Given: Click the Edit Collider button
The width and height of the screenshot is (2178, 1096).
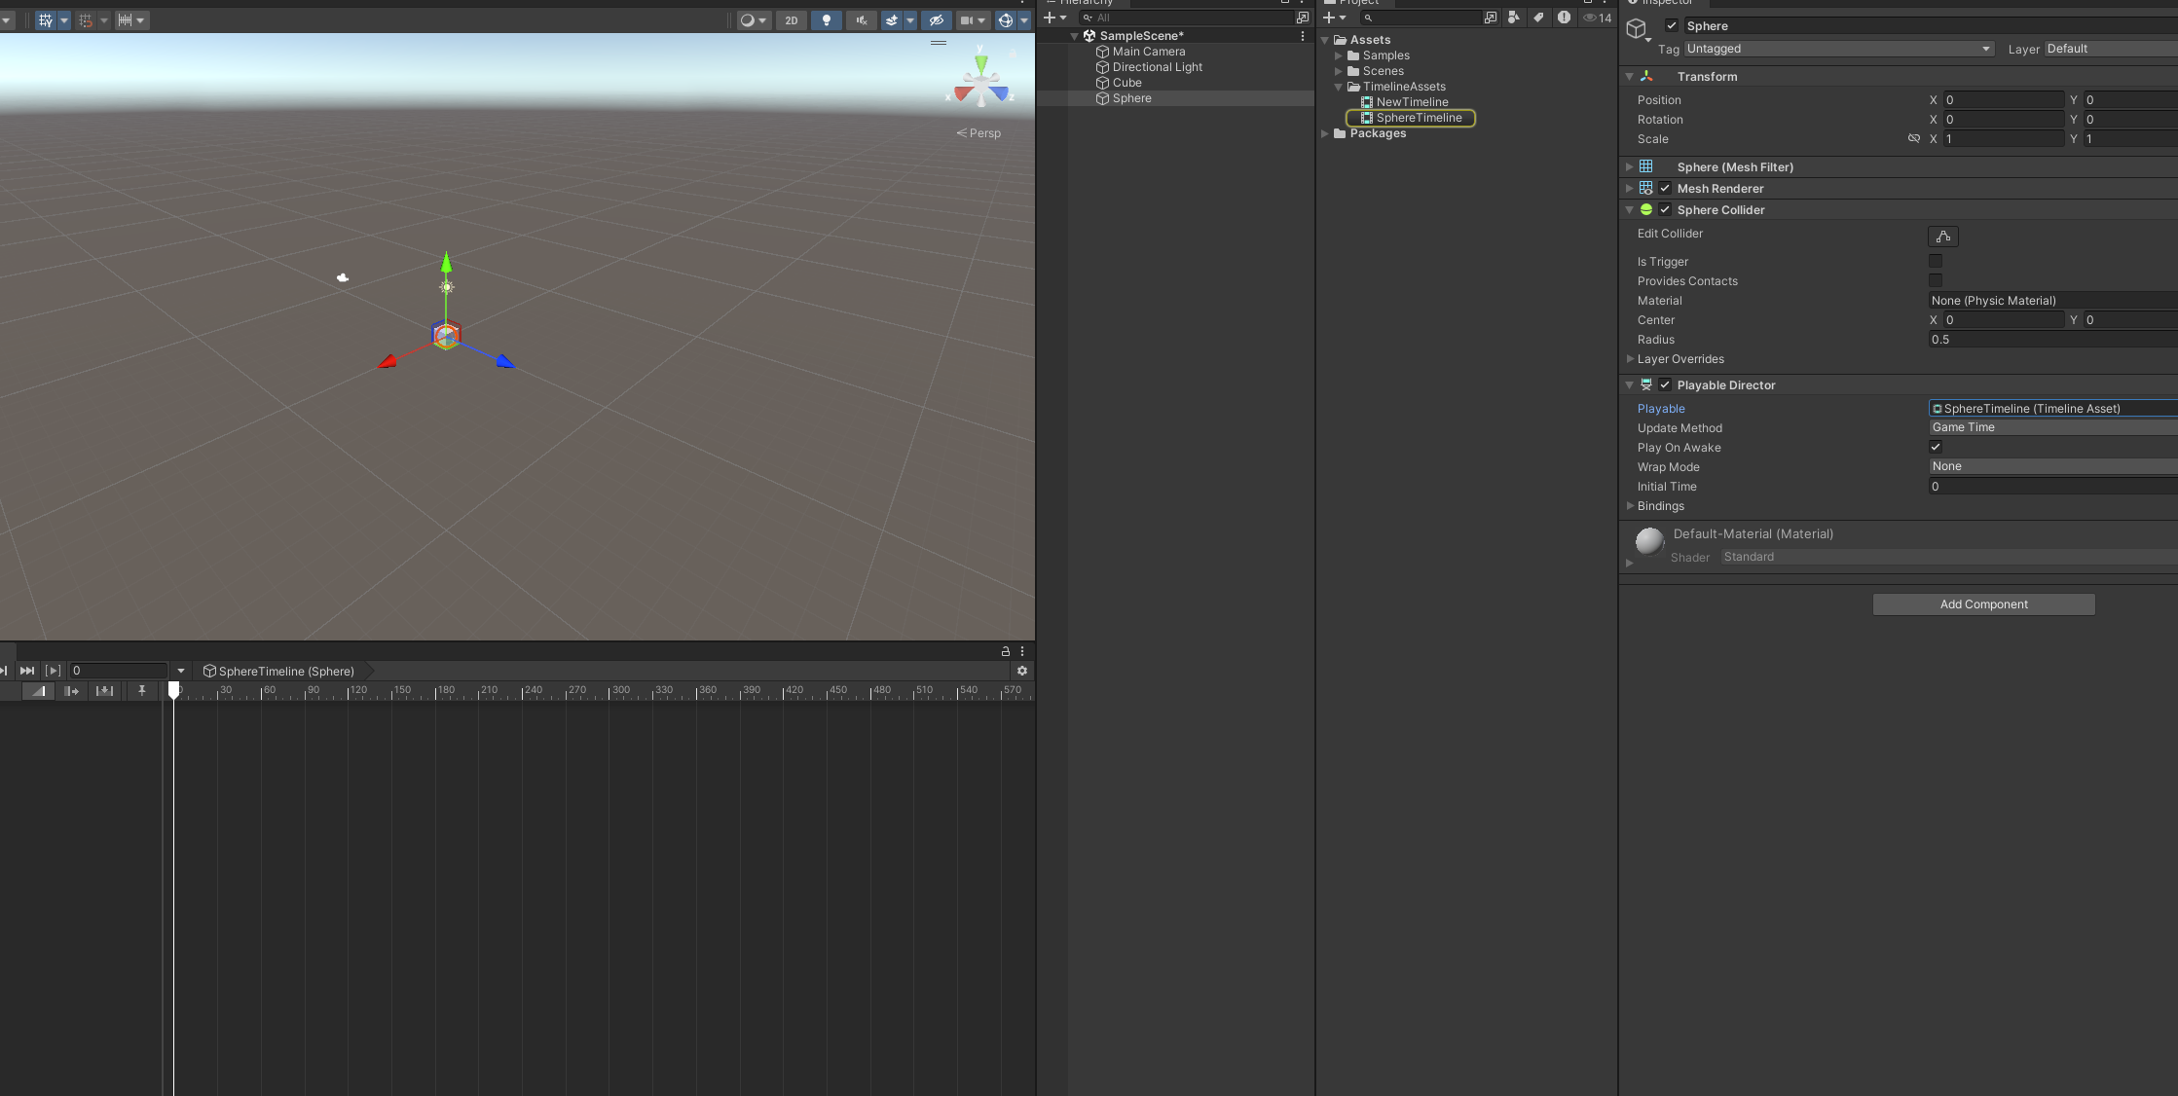Looking at the screenshot, I should (x=1942, y=237).
